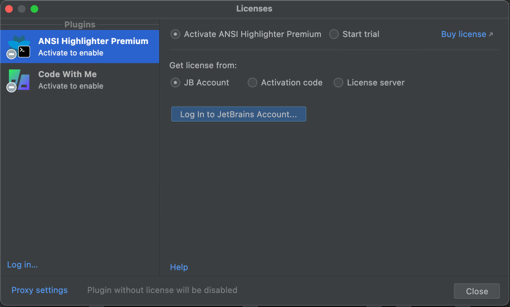
Task: Close the Licenses window with the red button
Action: point(9,9)
